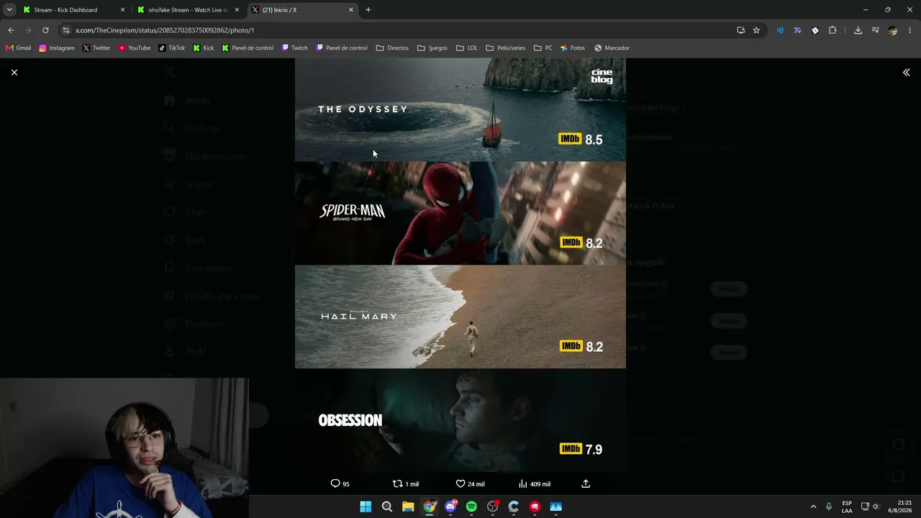The height and width of the screenshot is (518, 921).
Task: Click the Spider-Man Brand New Day image
Action: coord(460,213)
